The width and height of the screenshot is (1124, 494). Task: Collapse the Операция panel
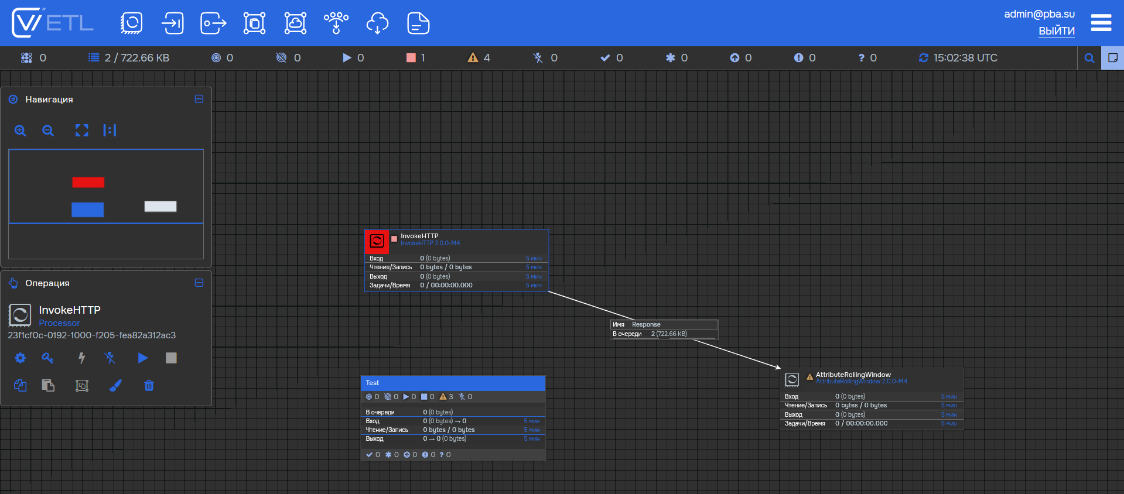[x=199, y=283]
